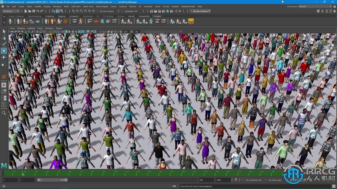Save the current scene icon

pos(33,11)
